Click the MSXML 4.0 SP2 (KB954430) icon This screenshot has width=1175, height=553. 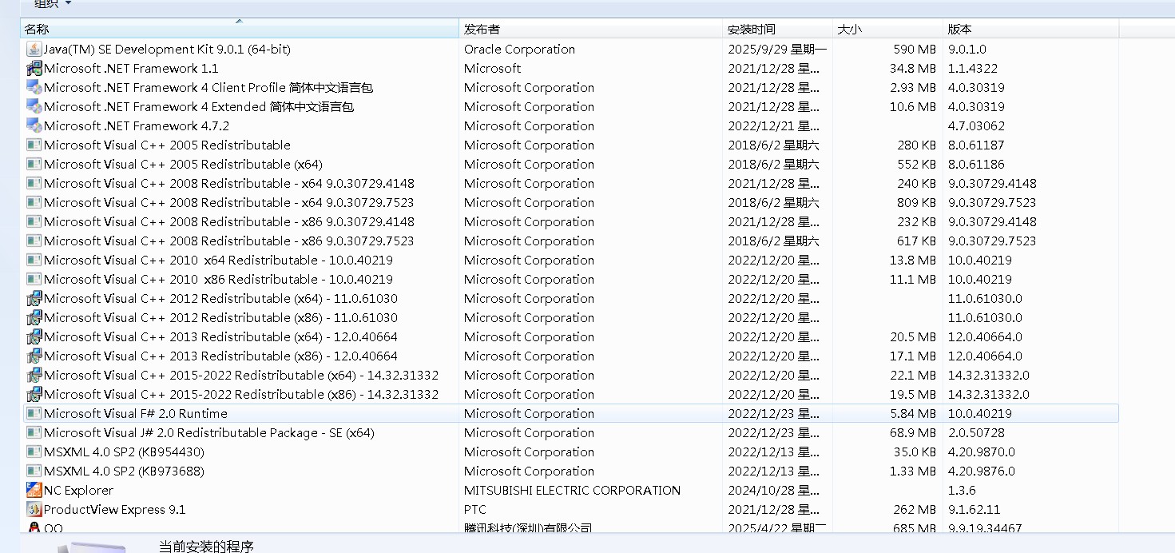[x=34, y=452]
